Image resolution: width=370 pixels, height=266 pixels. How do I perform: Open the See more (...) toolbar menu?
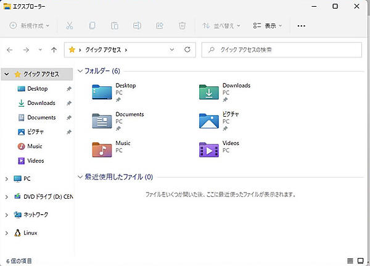coord(301,26)
